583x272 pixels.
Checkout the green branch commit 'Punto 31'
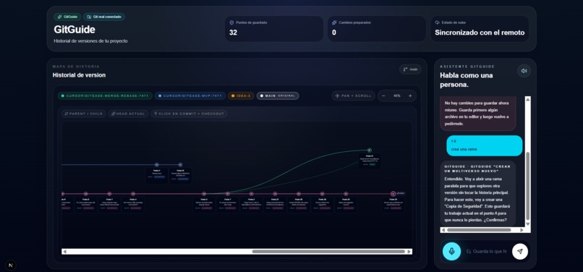coord(369,150)
